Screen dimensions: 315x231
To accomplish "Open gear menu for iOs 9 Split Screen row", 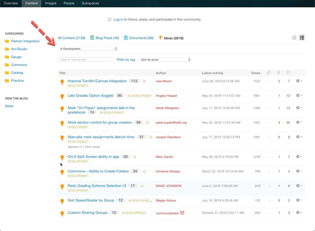I will tap(299, 156).
